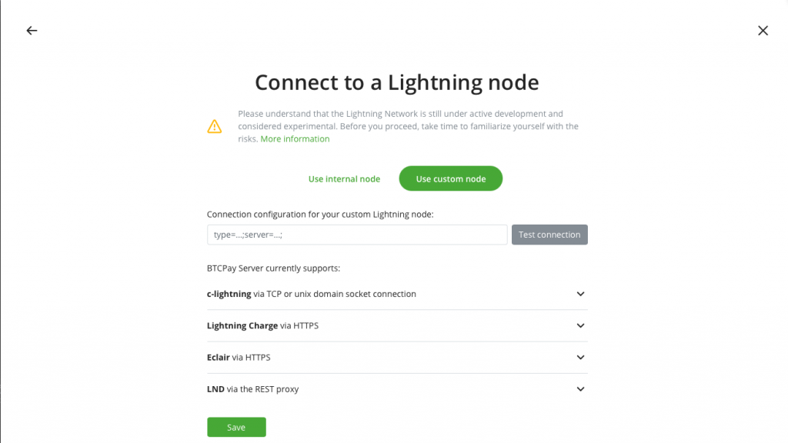Click the yellow warning triangle icon
The width and height of the screenshot is (788, 443).
(215, 127)
